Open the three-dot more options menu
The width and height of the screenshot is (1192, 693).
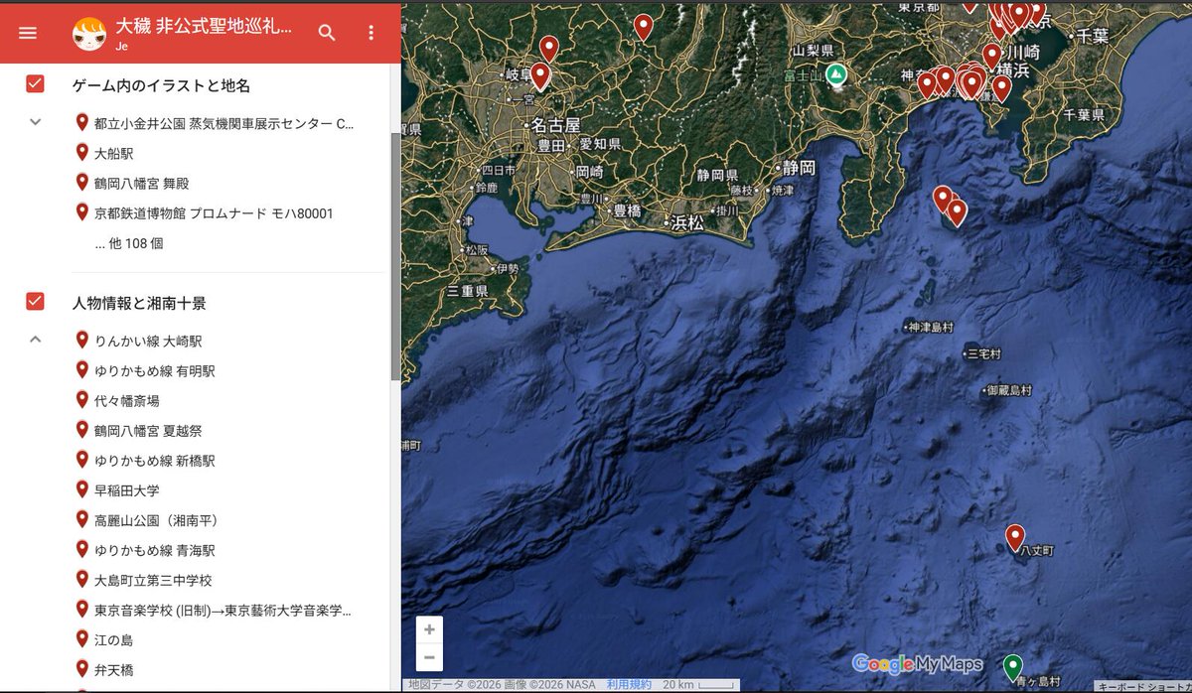pyautogui.click(x=372, y=33)
